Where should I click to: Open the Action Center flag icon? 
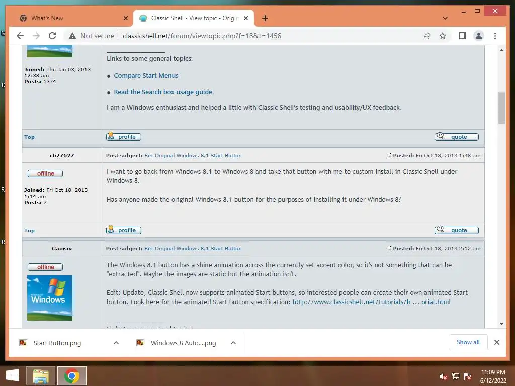pos(468,376)
